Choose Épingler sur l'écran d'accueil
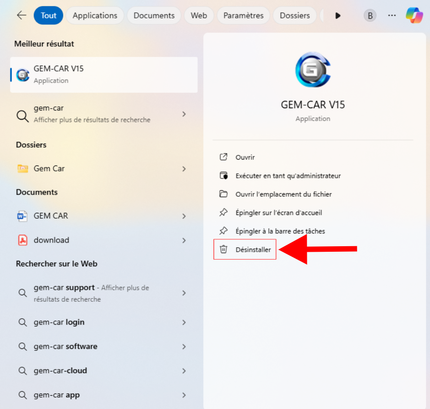430x409 pixels. pos(278,213)
